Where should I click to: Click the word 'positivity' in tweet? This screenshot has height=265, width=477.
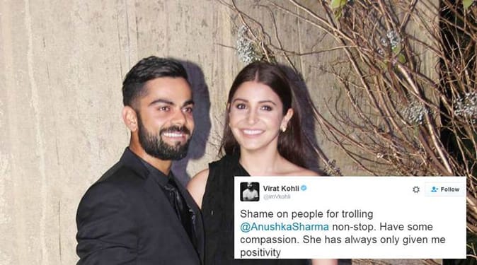[x=260, y=253]
